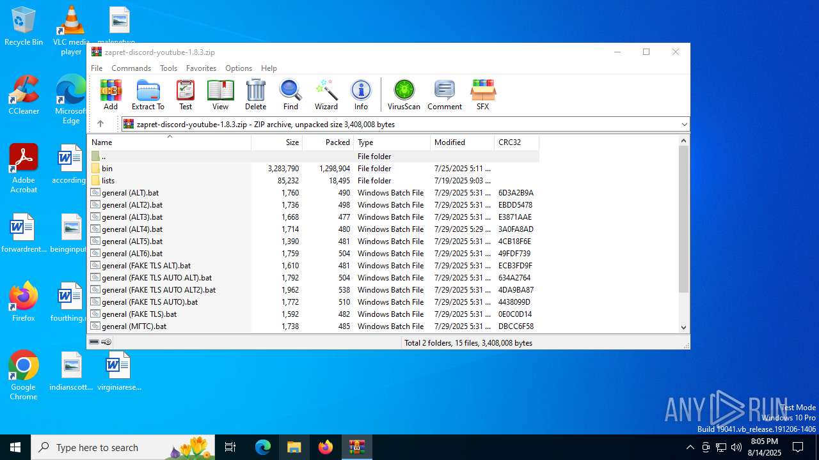Select the lists folder
This screenshot has width=819, height=460.
[314, 180]
